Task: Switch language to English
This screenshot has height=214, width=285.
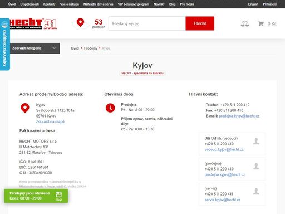Action: [x=253, y=4]
